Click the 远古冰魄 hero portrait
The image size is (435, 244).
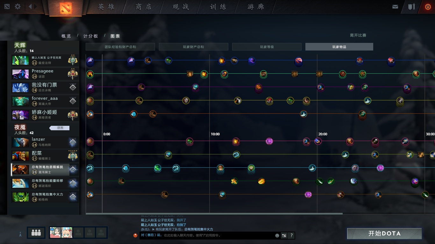coord(20,88)
